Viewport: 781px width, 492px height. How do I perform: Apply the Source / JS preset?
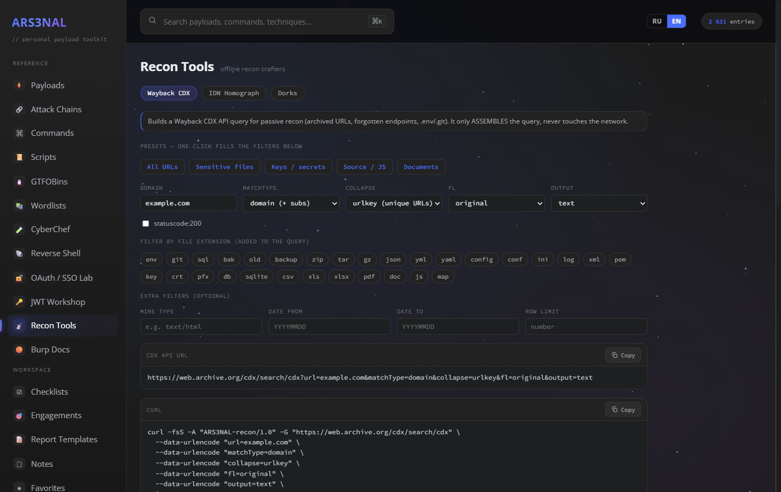point(365,167)
